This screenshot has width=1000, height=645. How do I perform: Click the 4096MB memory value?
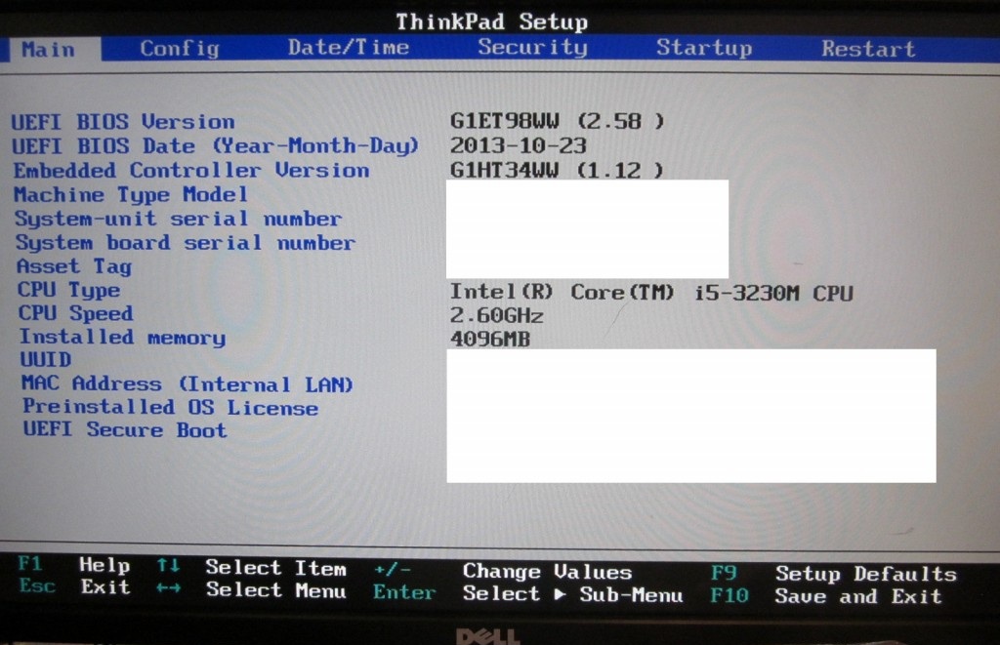(490, 339)
